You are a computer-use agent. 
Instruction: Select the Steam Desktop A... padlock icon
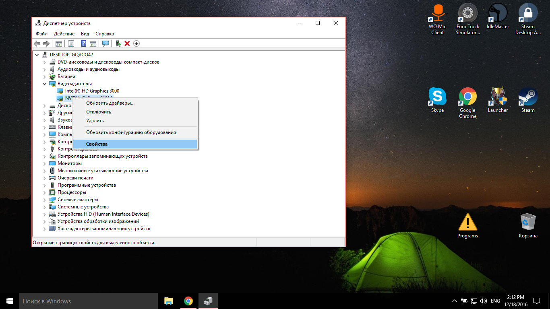coord(528,20)
